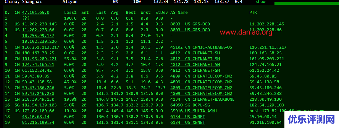This screenshot has width=339, height=128.
Task: Click the green progress bar at top right
Action: 307,4
